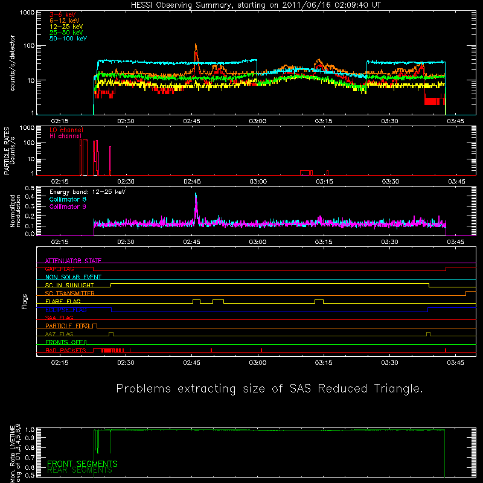Click the FRONT SEGMENTS legend label

pyautogui.click(x=82, y=464)
